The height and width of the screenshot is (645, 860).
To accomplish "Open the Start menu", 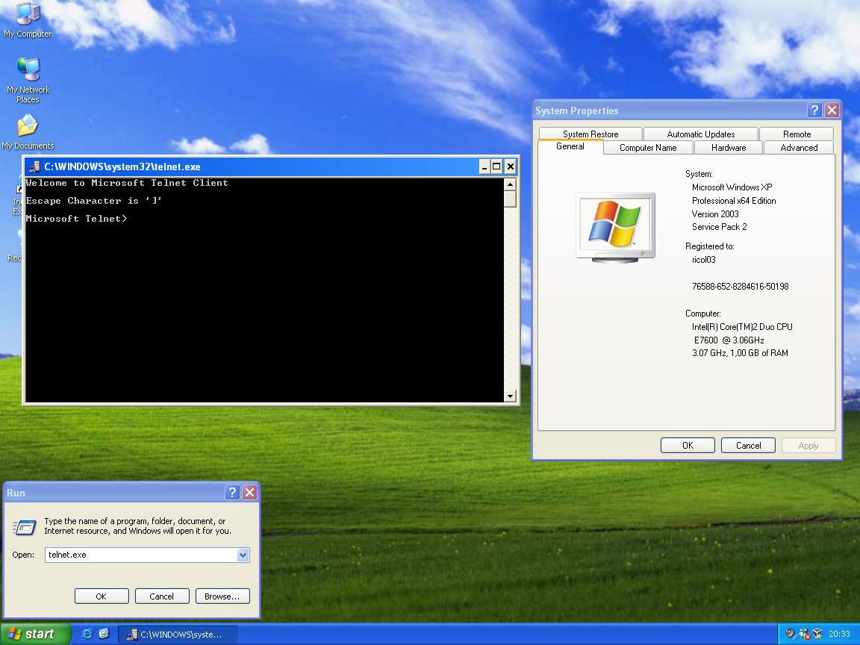I will pyautogui.click(x=36, y=634).
